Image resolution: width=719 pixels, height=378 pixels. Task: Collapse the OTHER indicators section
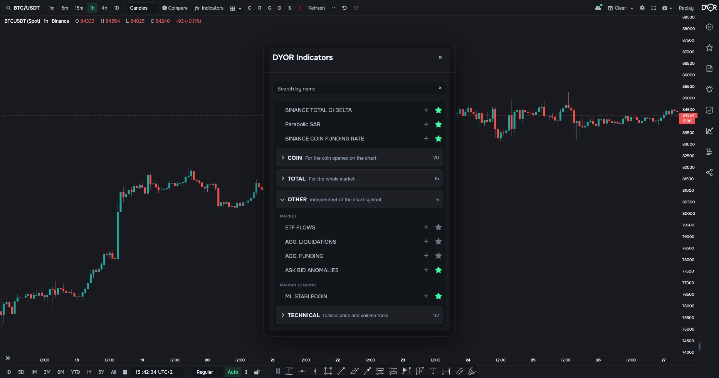pyautogui.click(x=359, y=199)
